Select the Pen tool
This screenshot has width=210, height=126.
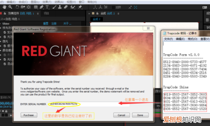[x=41, y=7]
